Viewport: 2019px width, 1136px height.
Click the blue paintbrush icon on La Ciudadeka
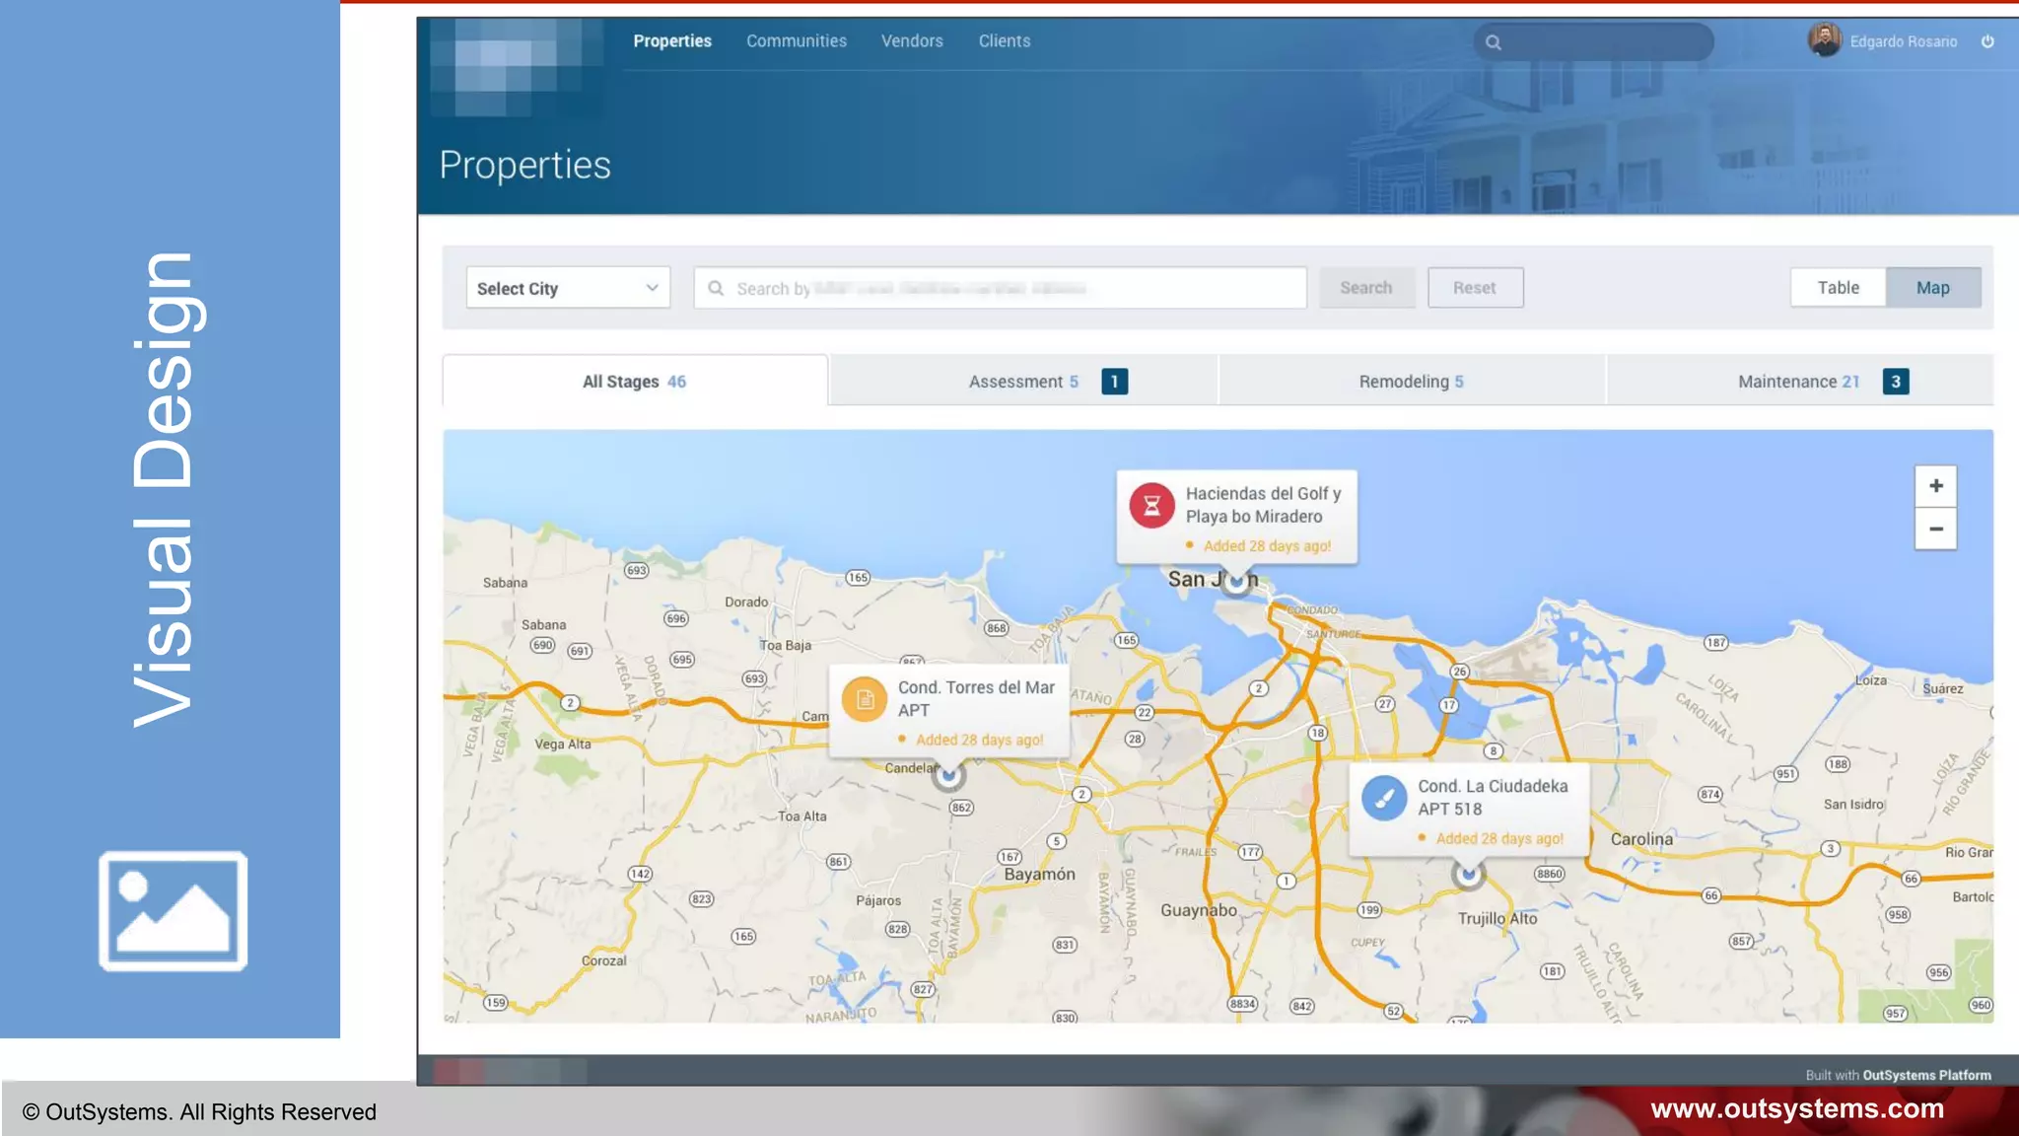(x=1384, y=798)
